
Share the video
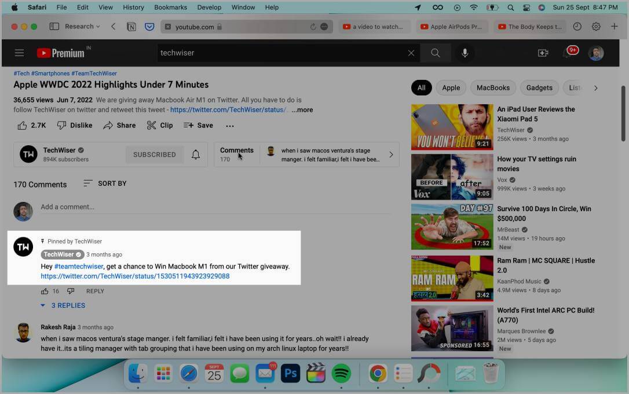pos(119,126)
